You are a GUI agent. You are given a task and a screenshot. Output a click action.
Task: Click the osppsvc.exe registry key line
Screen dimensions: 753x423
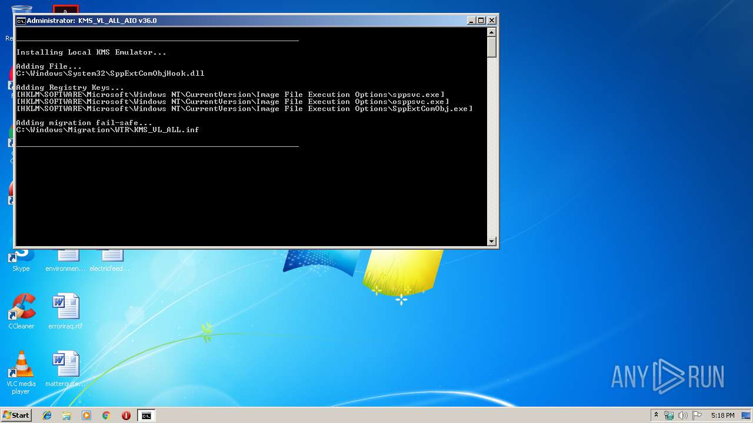233,102
